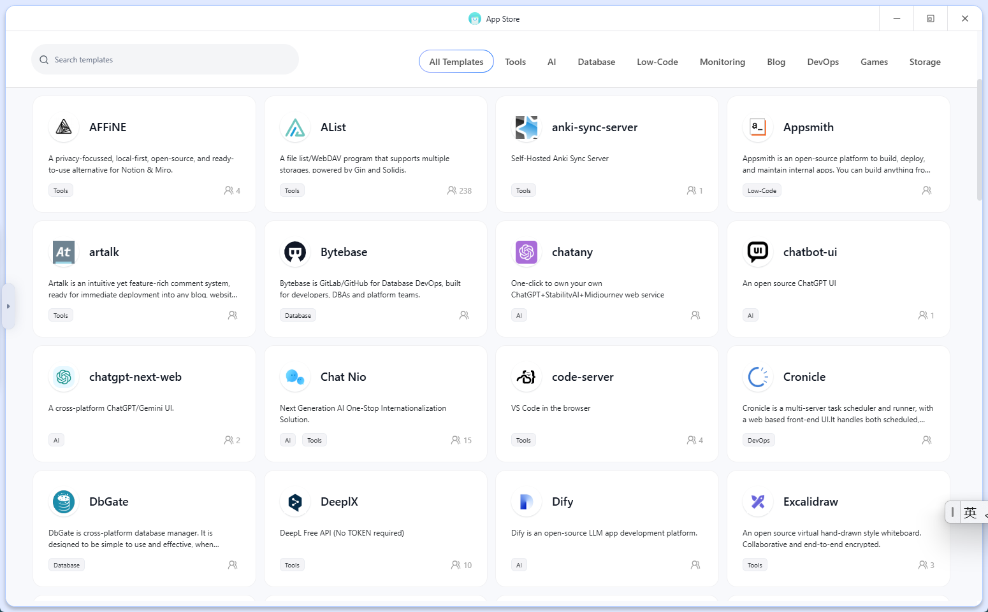Click the AI tag on Dify card

519,565
